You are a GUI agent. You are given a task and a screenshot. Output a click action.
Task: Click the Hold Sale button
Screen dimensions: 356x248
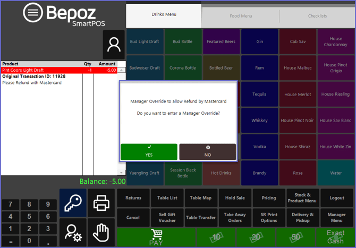click(x=234, y=198)
